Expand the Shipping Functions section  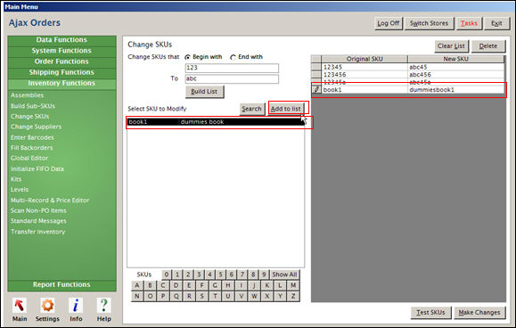61,72
